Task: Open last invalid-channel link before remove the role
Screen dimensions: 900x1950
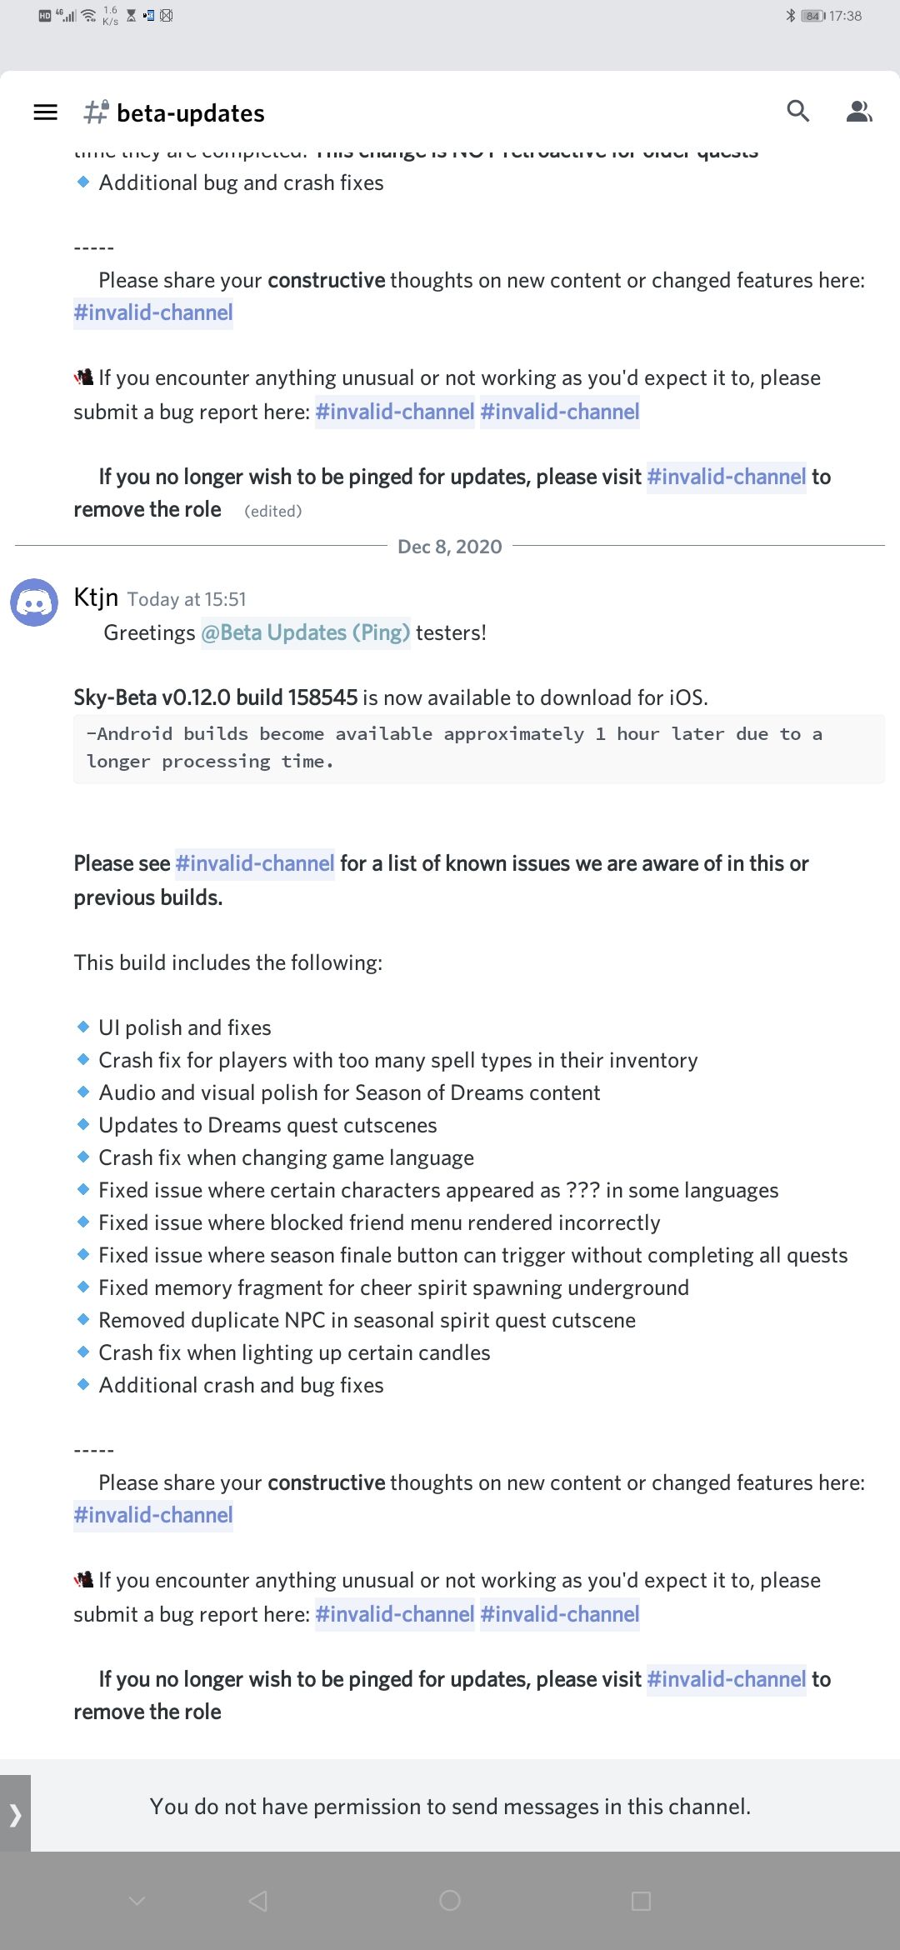Action: tap(727, 1679)
